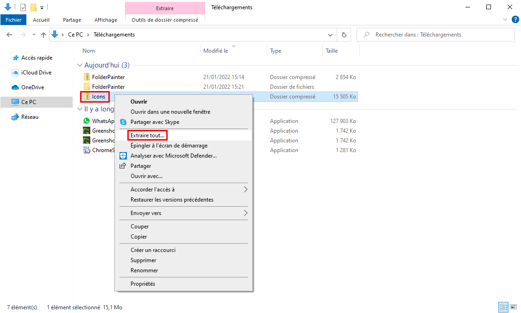521x313 pixels.
Task: Collapse the Aujourd'hui group
Action: pyautogui.click(x=79, y=65)
